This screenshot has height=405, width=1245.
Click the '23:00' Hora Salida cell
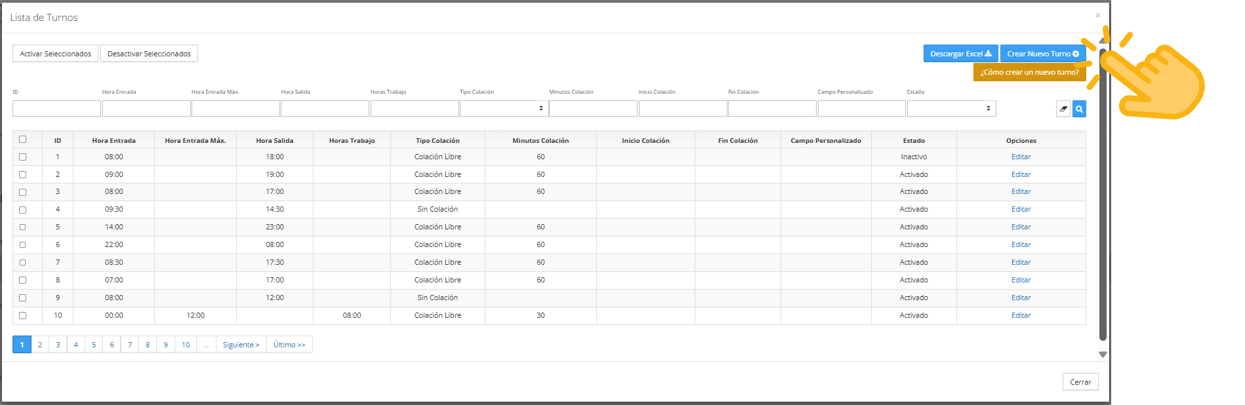tap(275, 227)
